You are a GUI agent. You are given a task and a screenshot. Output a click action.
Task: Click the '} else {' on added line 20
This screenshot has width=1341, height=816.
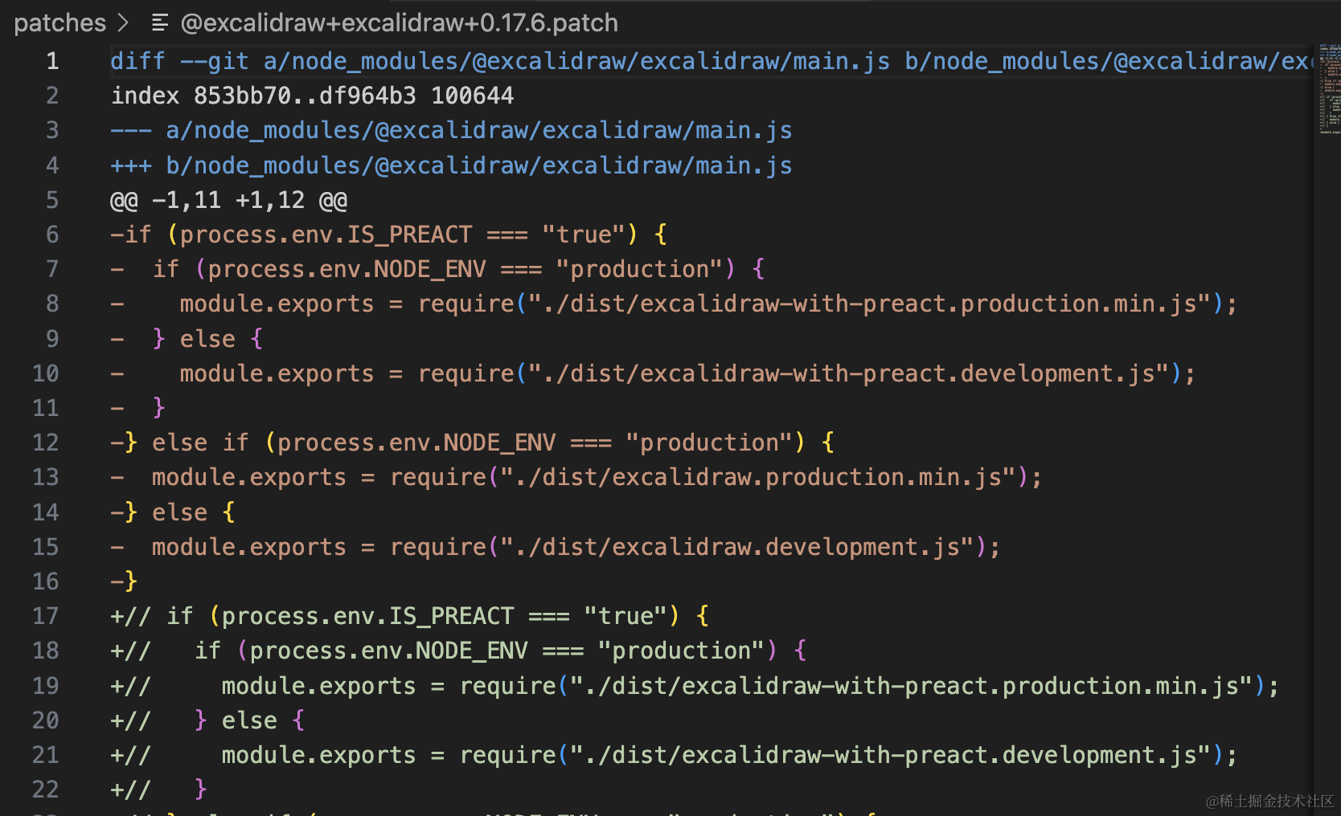click(x=249, y=720)
